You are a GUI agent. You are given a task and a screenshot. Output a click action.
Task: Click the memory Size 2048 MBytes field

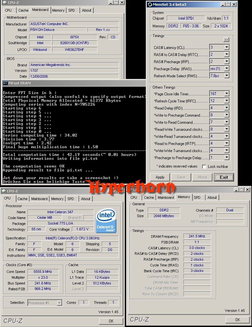[164, 216]
